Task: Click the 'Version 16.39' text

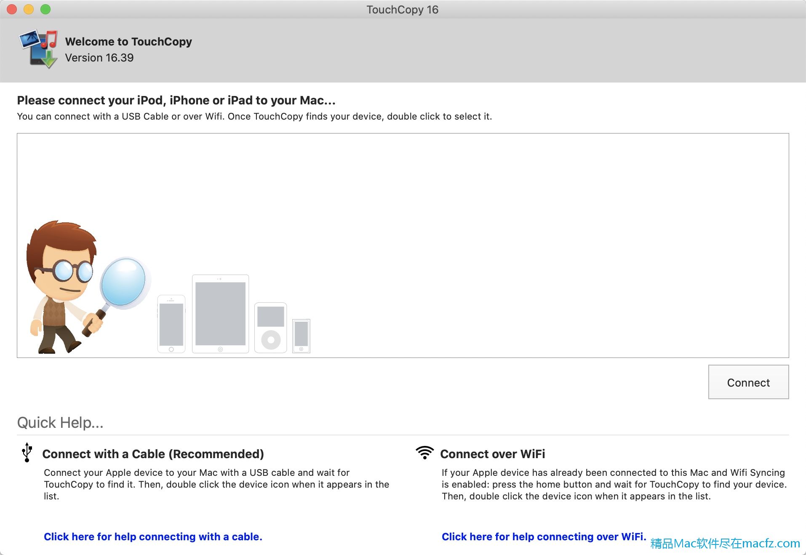Action: [x=99, y=58]
